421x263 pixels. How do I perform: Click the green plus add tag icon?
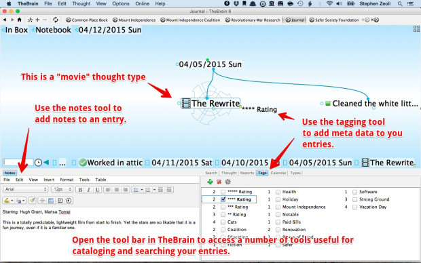[210, 182]
